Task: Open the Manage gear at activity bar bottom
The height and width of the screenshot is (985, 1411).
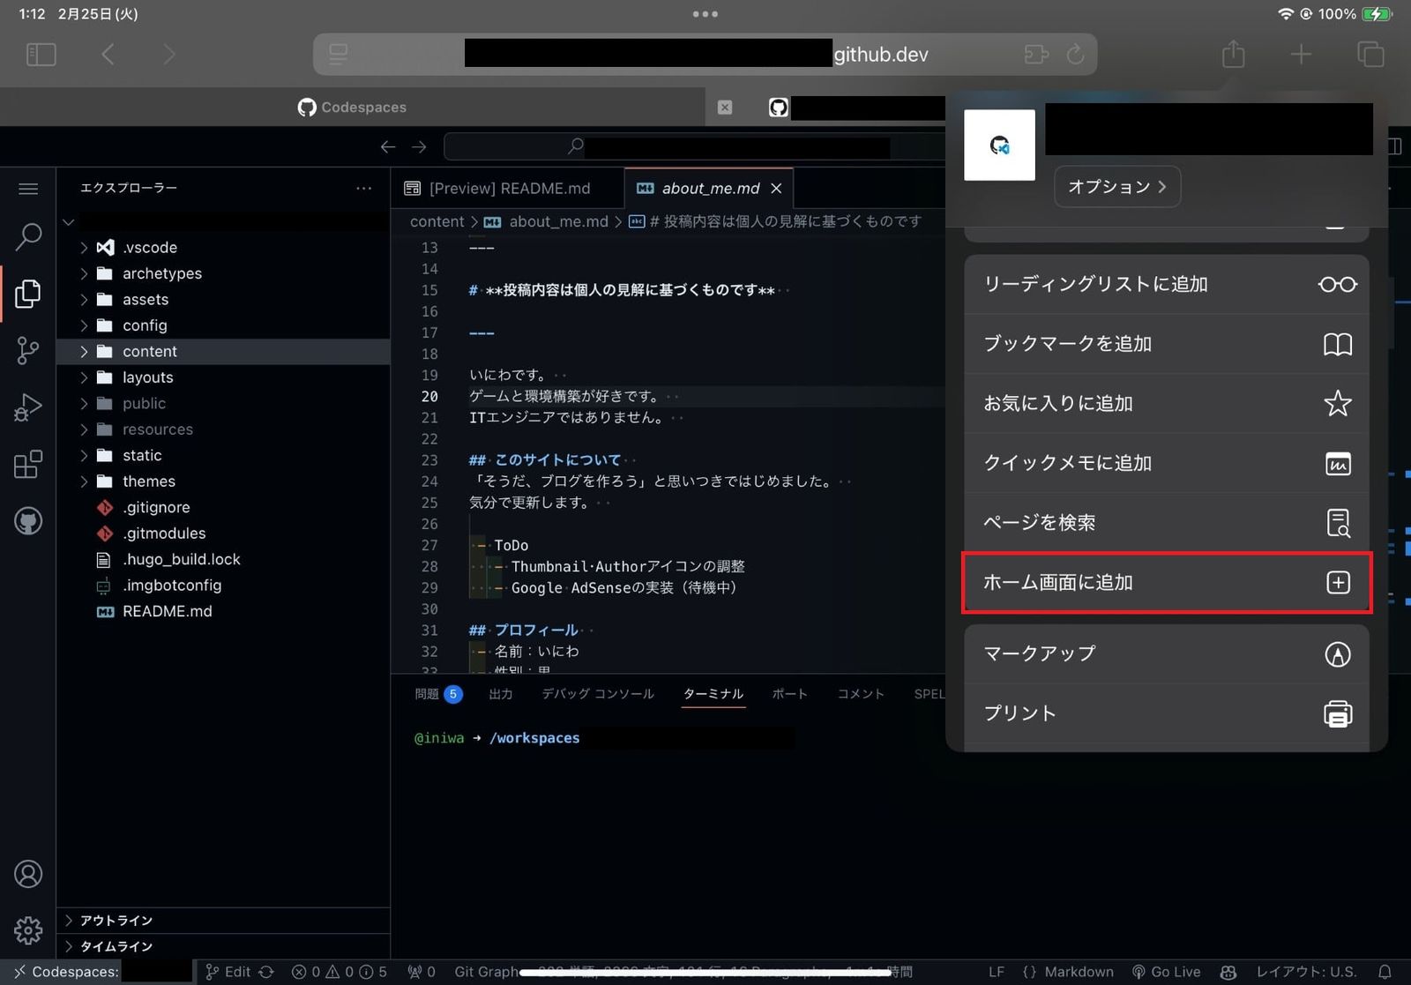Action: 29,930
